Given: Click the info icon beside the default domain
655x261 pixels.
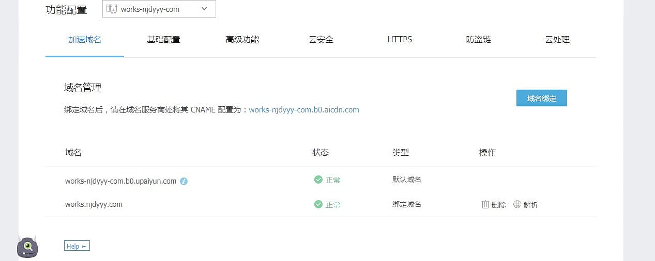Looking at the screenshot, I should tap(184, 182).
